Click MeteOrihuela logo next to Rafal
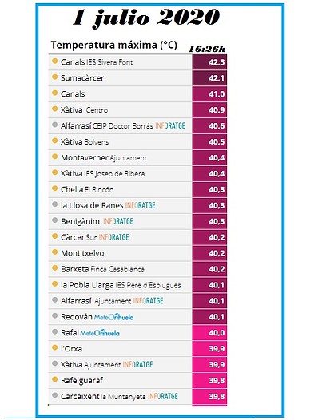 [100, 333]
